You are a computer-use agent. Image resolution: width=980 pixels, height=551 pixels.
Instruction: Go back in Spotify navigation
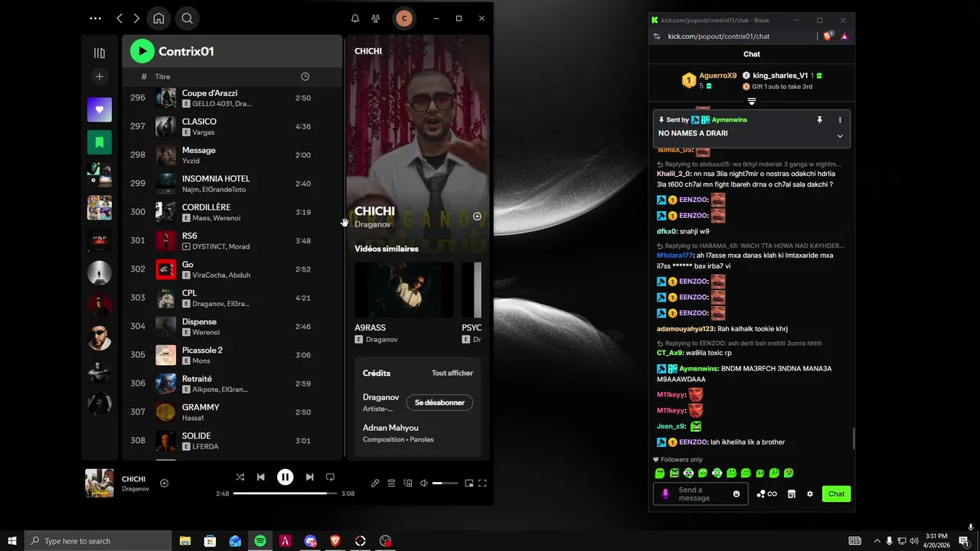pos(119,18)
